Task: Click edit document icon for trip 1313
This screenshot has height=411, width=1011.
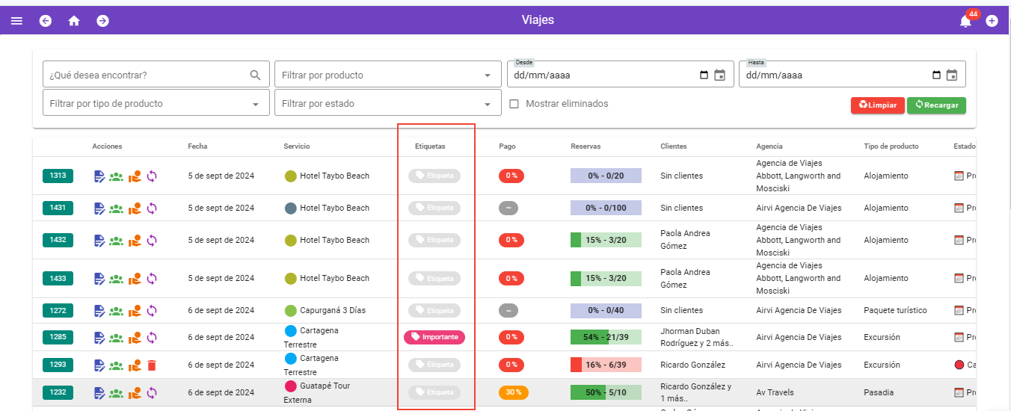Action: pos(99,176)
